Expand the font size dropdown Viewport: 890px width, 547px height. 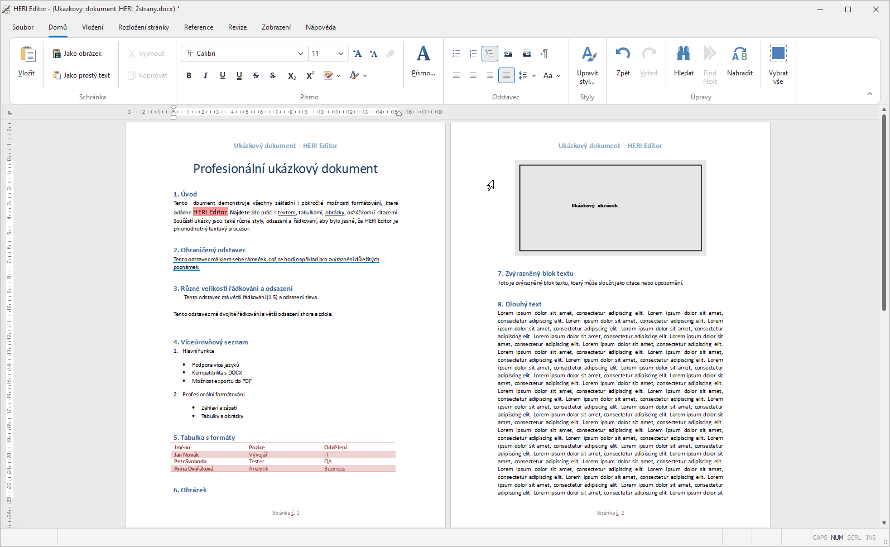[340, 54]
